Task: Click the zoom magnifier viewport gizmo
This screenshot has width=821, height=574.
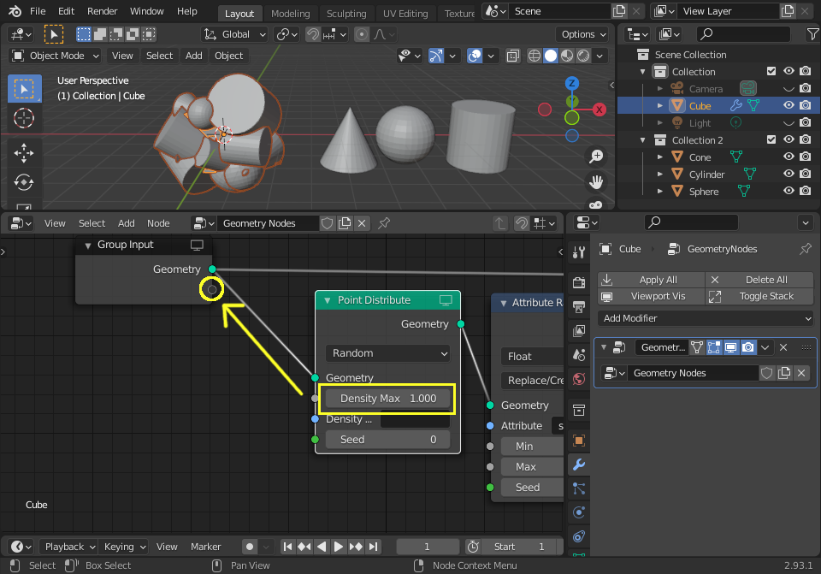Action: tap(596, 156)
